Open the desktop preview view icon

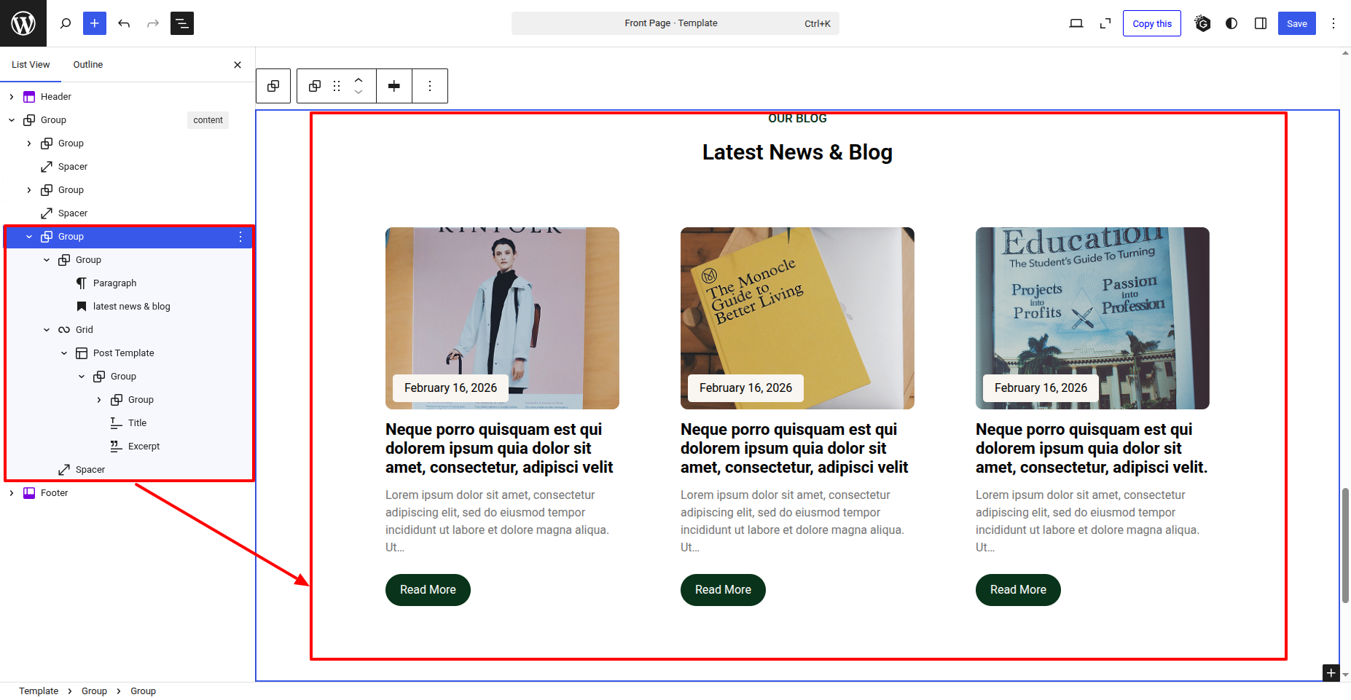[x=1076, y=23]
